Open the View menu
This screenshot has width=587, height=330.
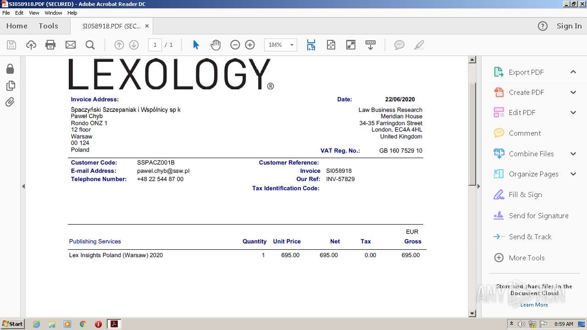[x=34, y=13]
